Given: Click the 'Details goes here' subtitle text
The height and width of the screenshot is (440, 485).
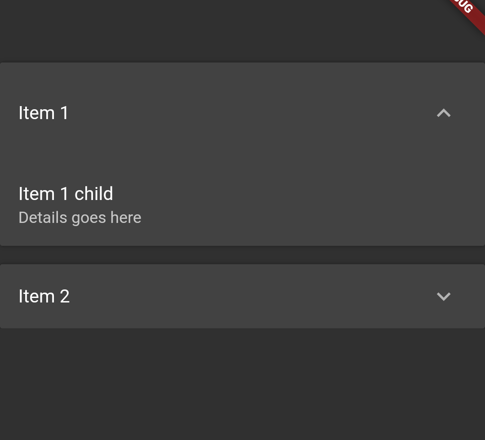Looking at the screenshot, I should pos(80,218).
